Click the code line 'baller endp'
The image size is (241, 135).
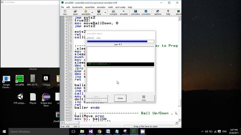[87, 108]
